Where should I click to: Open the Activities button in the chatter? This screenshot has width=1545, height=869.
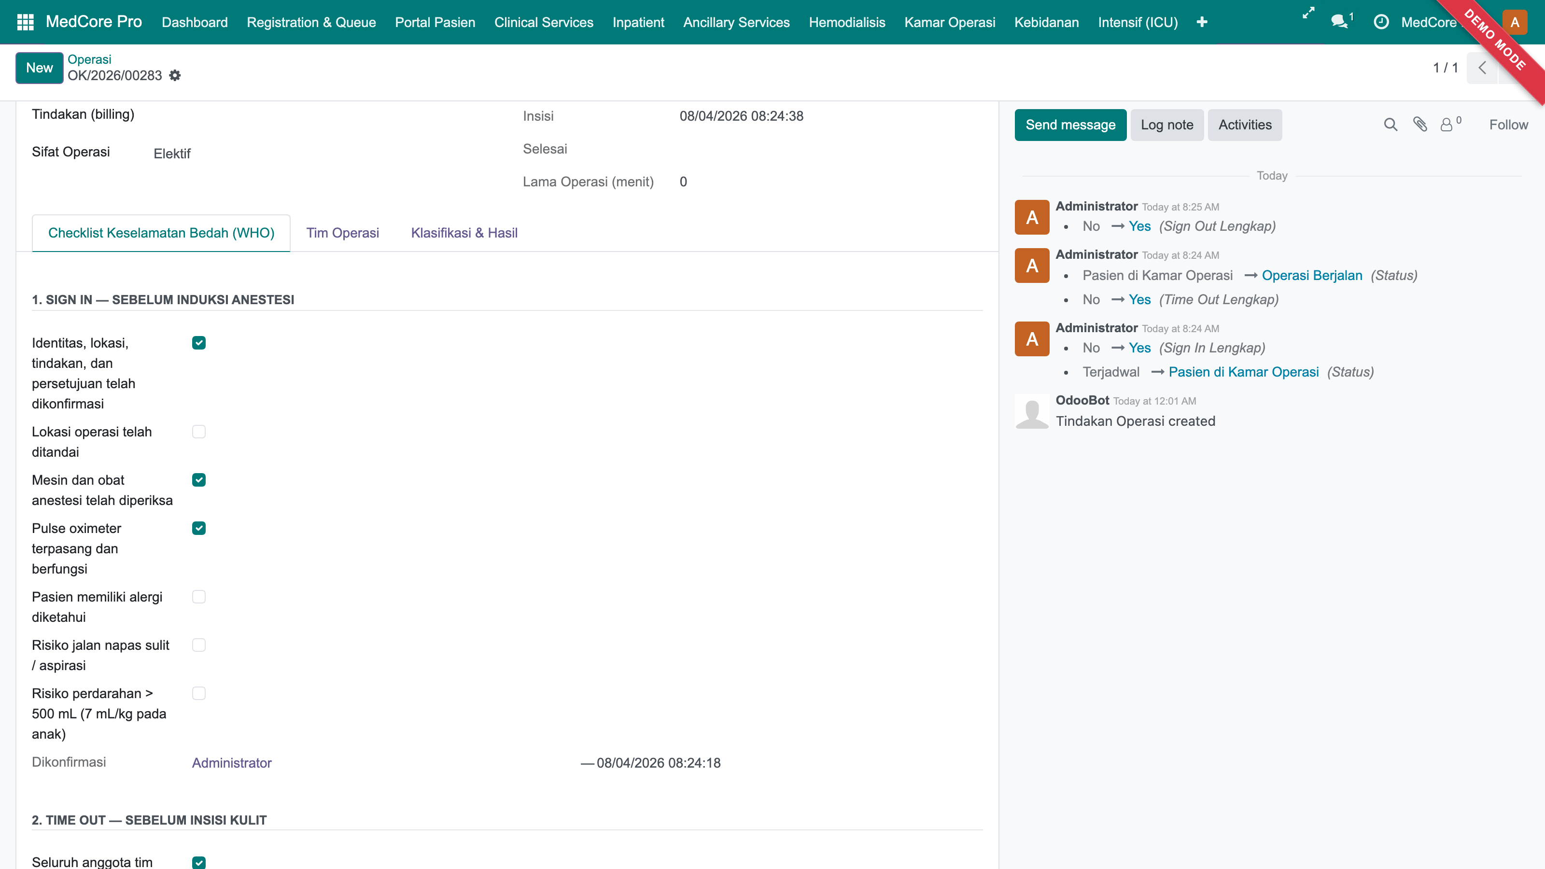[1245, 125]
